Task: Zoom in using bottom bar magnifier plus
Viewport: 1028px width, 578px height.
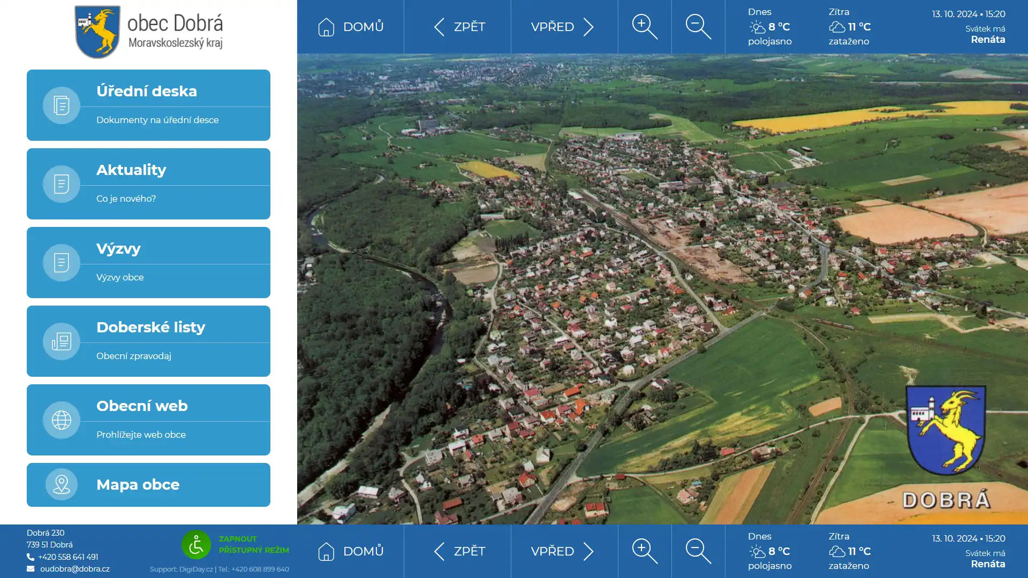Action: pos(645,551)
